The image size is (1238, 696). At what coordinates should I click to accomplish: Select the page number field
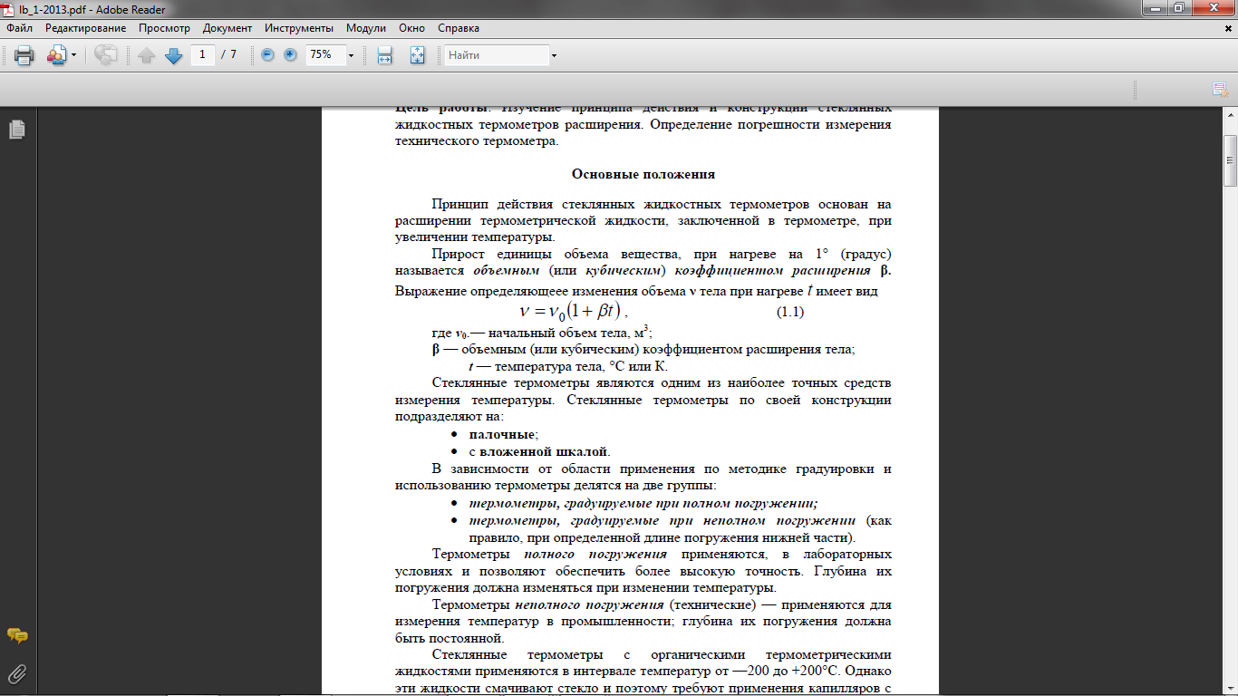(202, 54)
